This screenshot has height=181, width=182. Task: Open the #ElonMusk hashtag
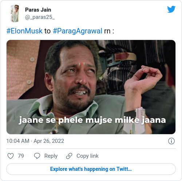(24, 31)
